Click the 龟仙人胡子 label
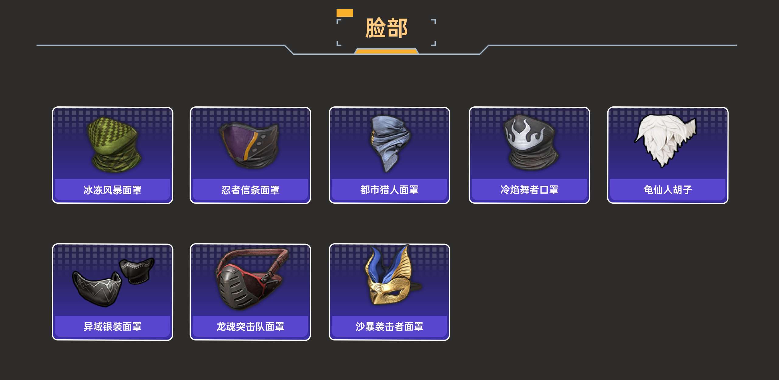 (x=668, y=190)
